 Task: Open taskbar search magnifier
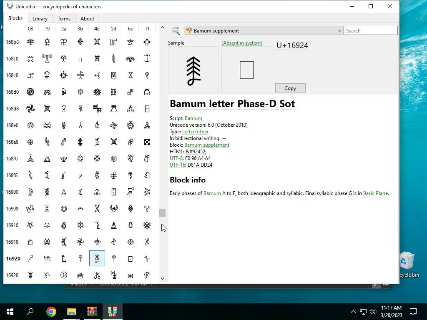(30, 312)
